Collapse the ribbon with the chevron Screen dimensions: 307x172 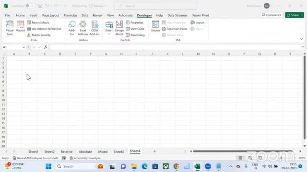point(302,39)
